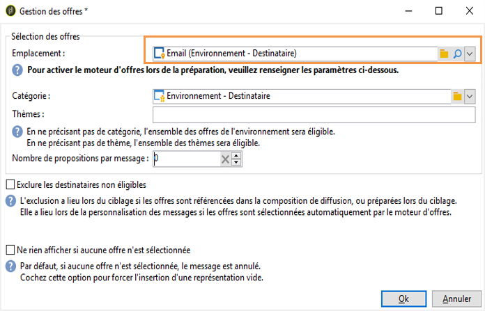Expand the Emplacement dropdown arrow

(x=470, y=54)
